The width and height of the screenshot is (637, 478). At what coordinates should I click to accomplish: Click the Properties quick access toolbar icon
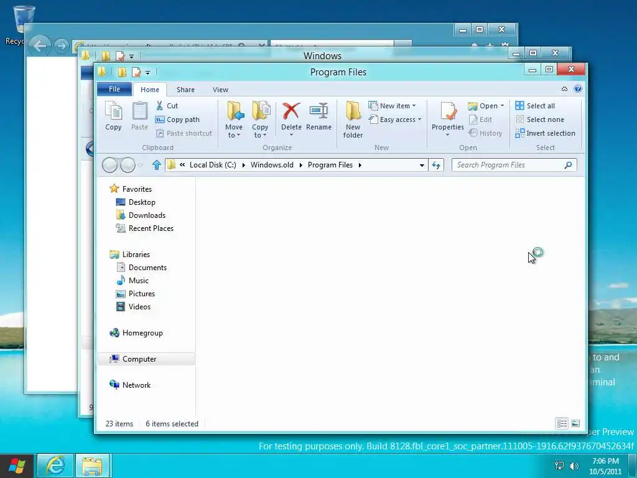pyautogui.click(x=136, y=72)
